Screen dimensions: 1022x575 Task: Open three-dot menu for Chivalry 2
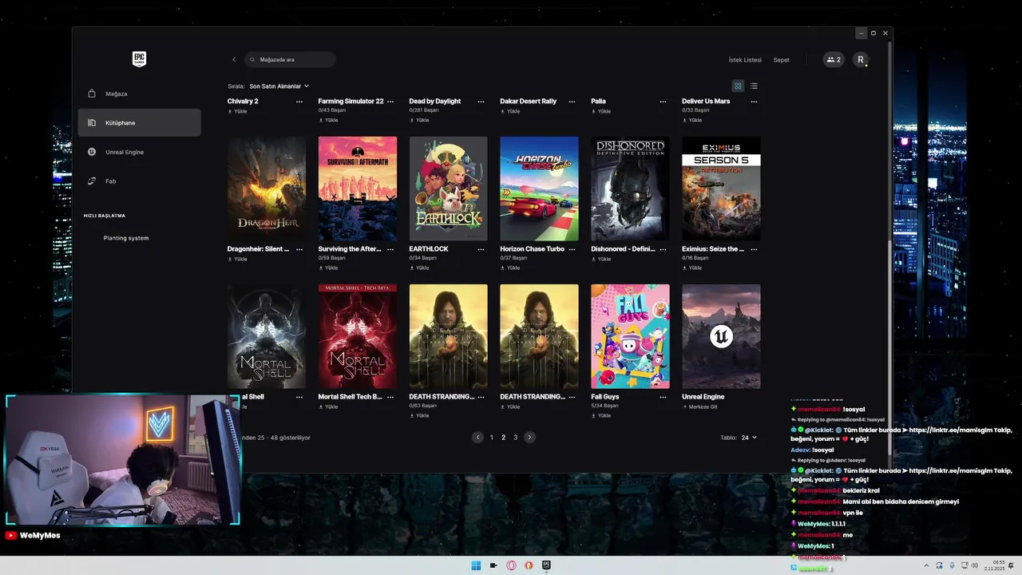click(299, 101)
